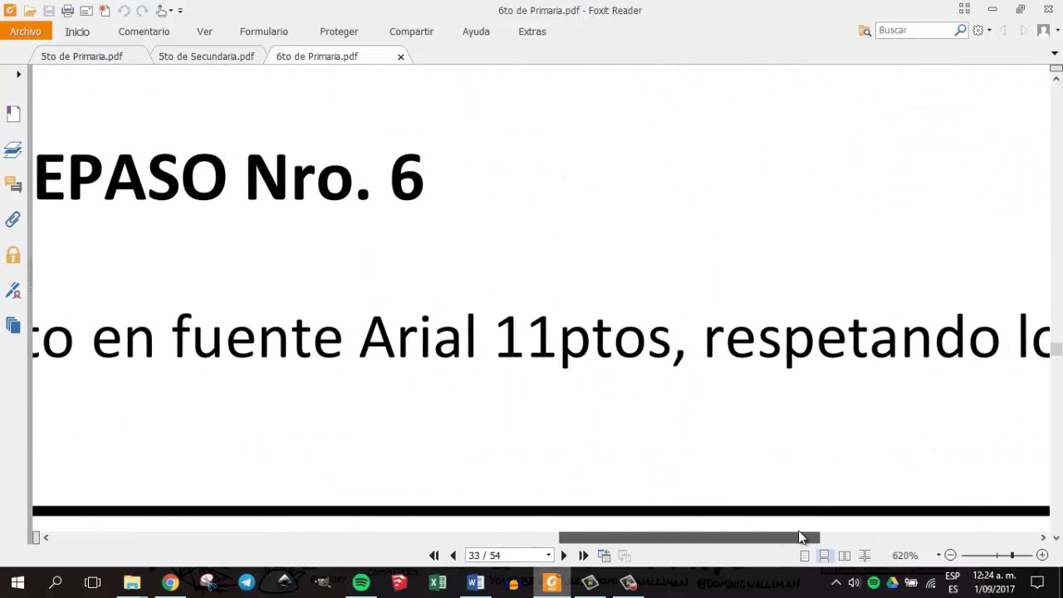Open the Attachments paperclip panel

[13, 220]
